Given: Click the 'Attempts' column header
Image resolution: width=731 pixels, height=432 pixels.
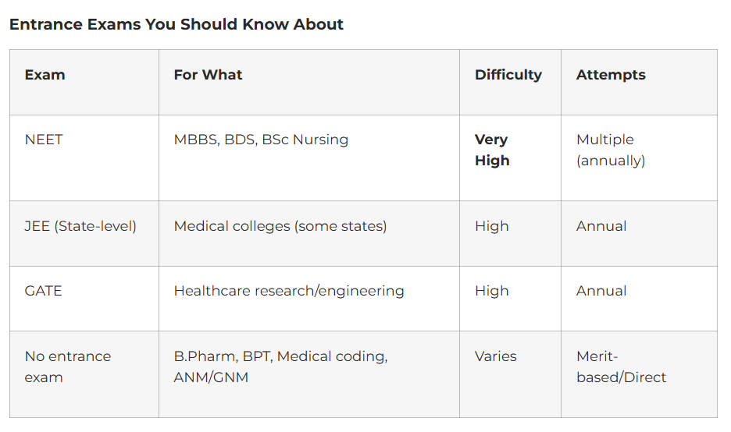Looking at the screenshot, I should tap(611, 75).
